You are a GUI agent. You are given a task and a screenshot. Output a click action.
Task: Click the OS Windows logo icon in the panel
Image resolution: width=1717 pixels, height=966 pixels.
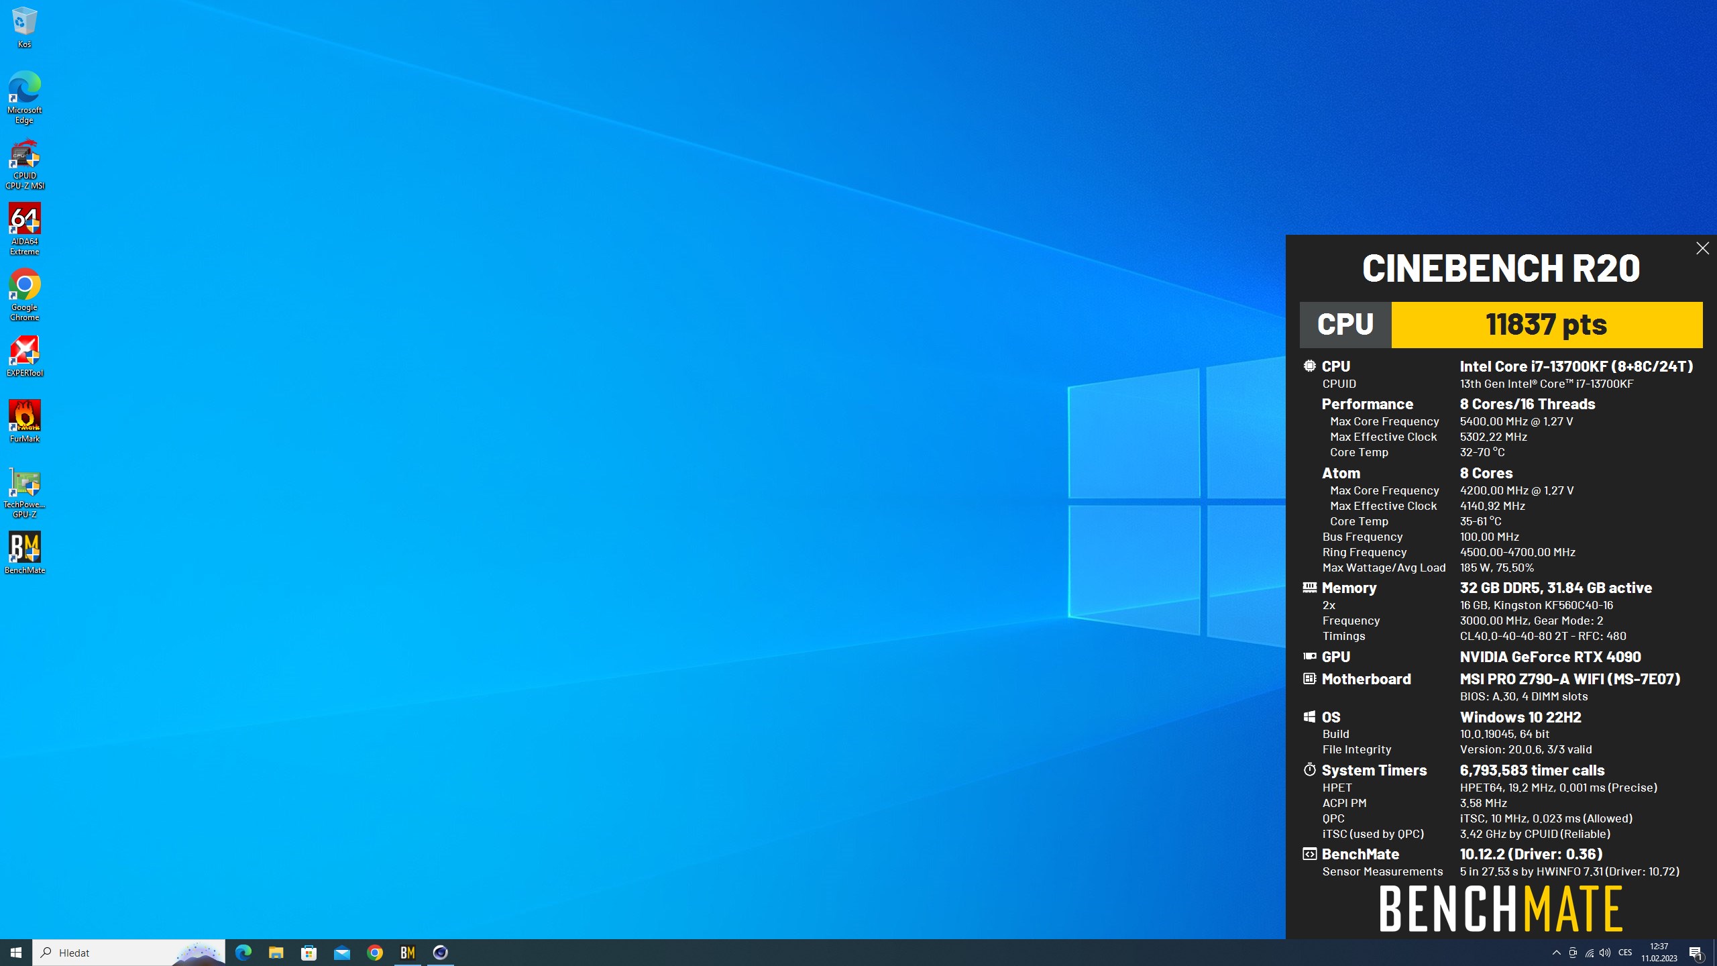point(1309,717)
